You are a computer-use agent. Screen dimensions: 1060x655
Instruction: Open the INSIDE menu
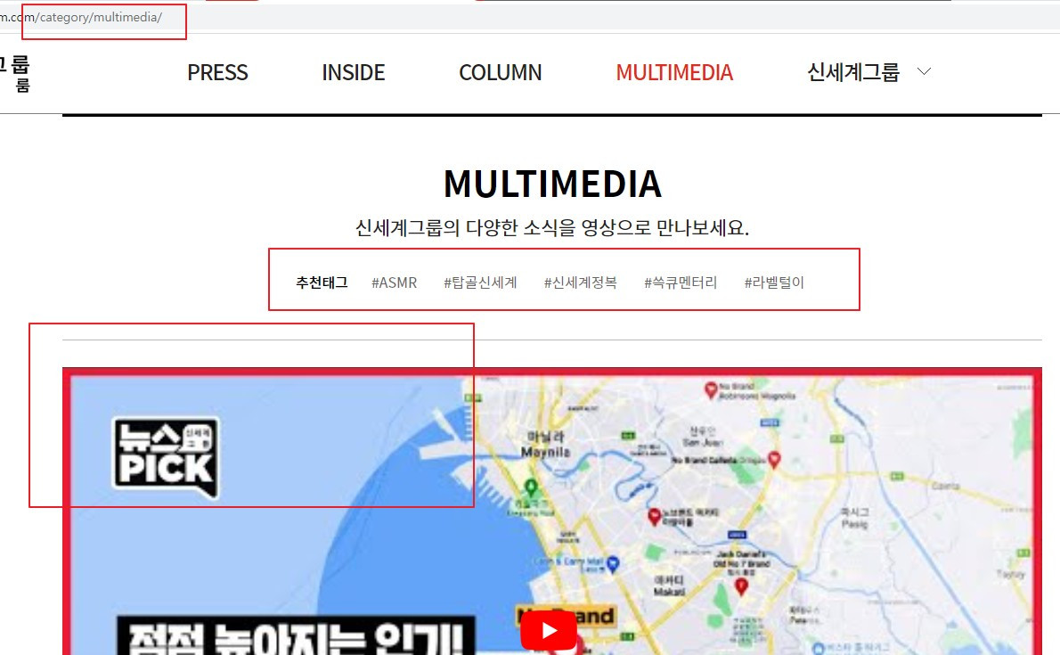(x=353, y=72)
